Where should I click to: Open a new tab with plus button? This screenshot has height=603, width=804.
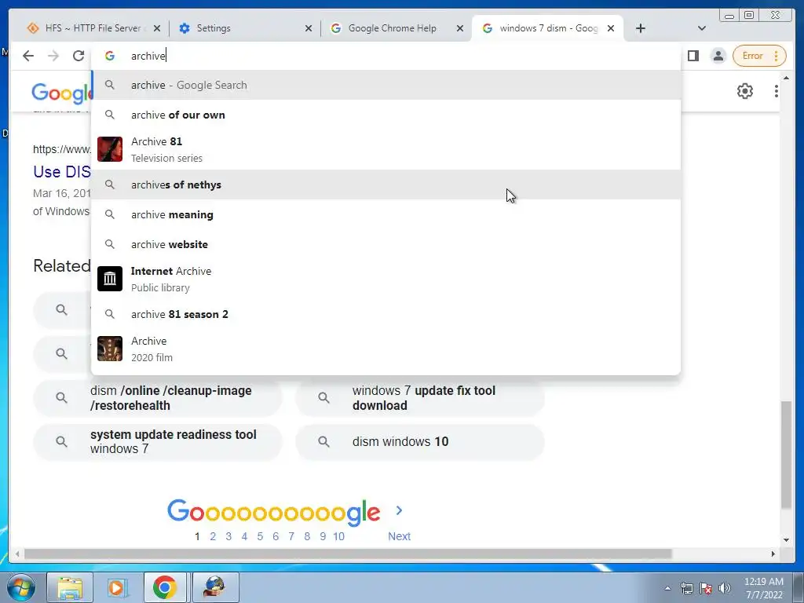click(x=641, y=28)
